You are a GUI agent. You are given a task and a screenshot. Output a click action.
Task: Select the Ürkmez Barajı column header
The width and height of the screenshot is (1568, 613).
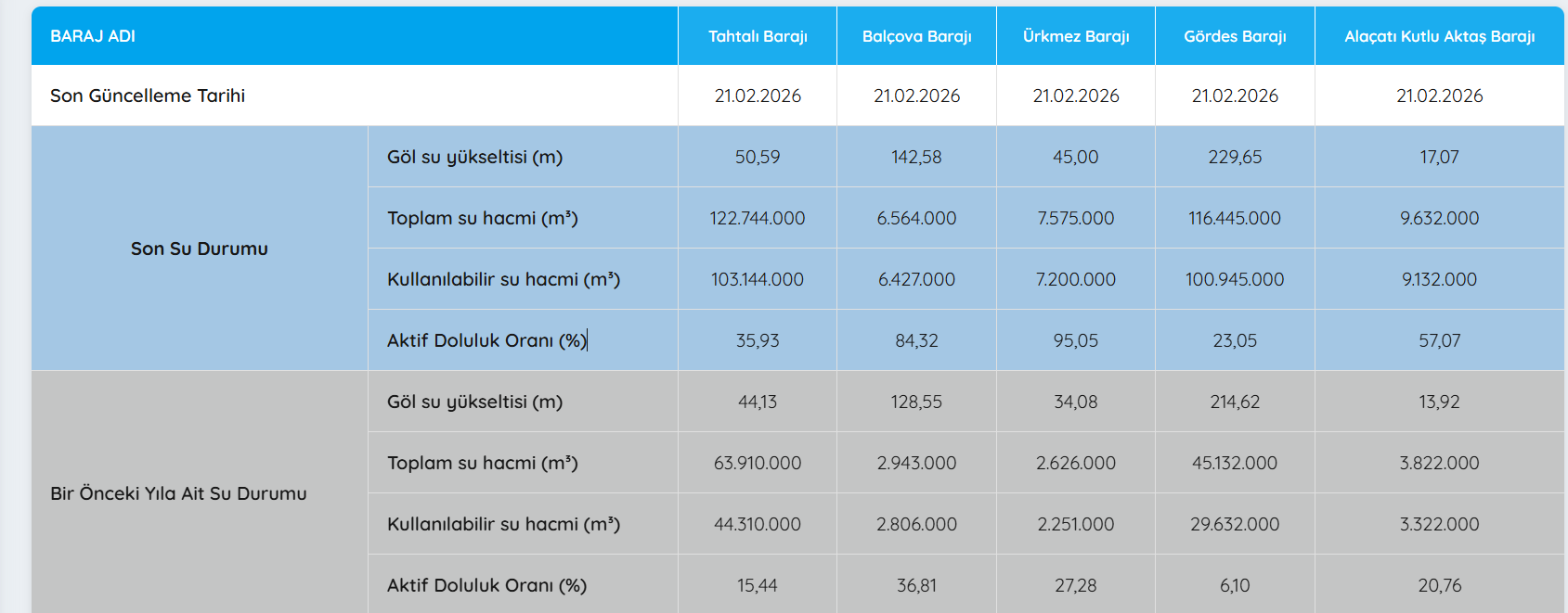[x=1076, y=36]
